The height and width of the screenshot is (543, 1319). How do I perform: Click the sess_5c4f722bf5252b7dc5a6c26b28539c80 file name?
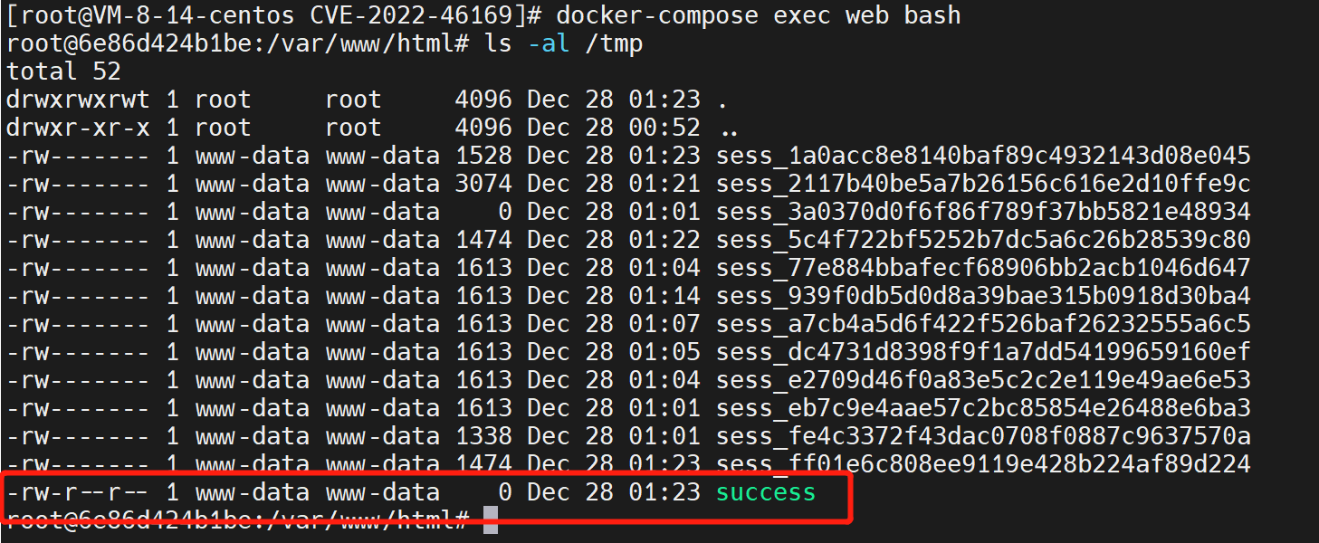point(983,240)
